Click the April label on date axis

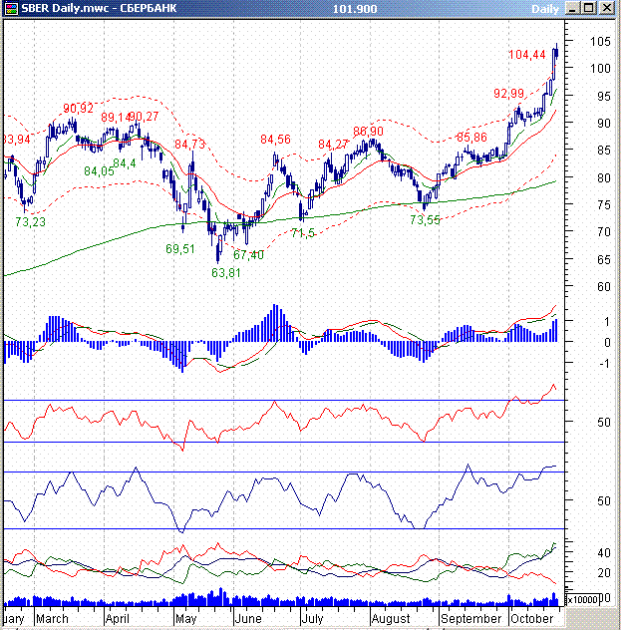click(x=117, y=618)
